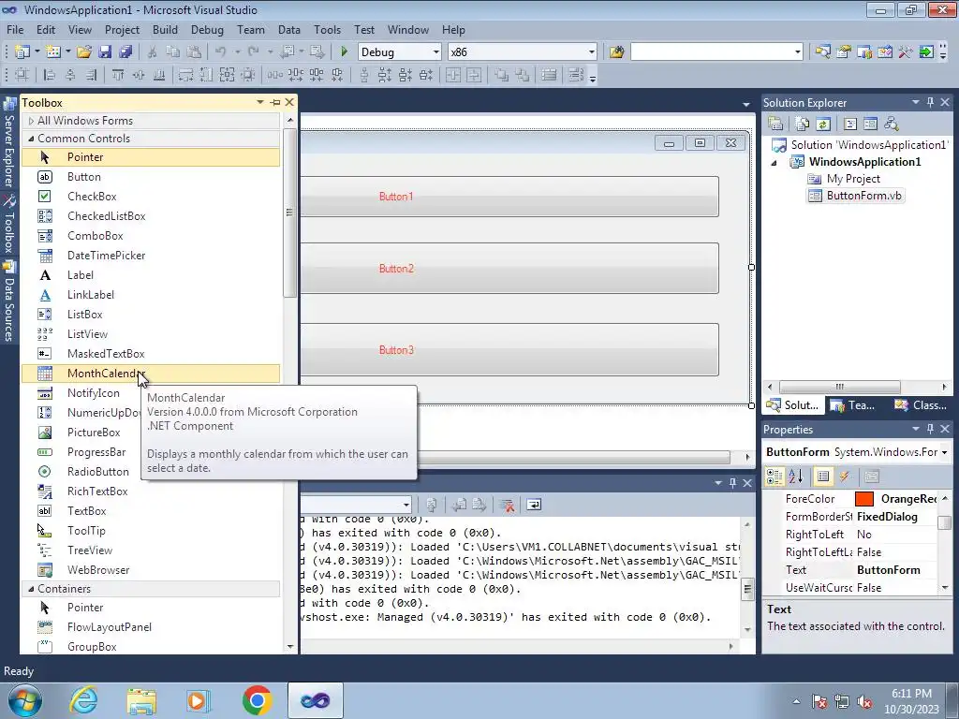This screenshot has height=719, width=959.
Task: Open Chrome from the Windows taskbar
Action: 257,700
